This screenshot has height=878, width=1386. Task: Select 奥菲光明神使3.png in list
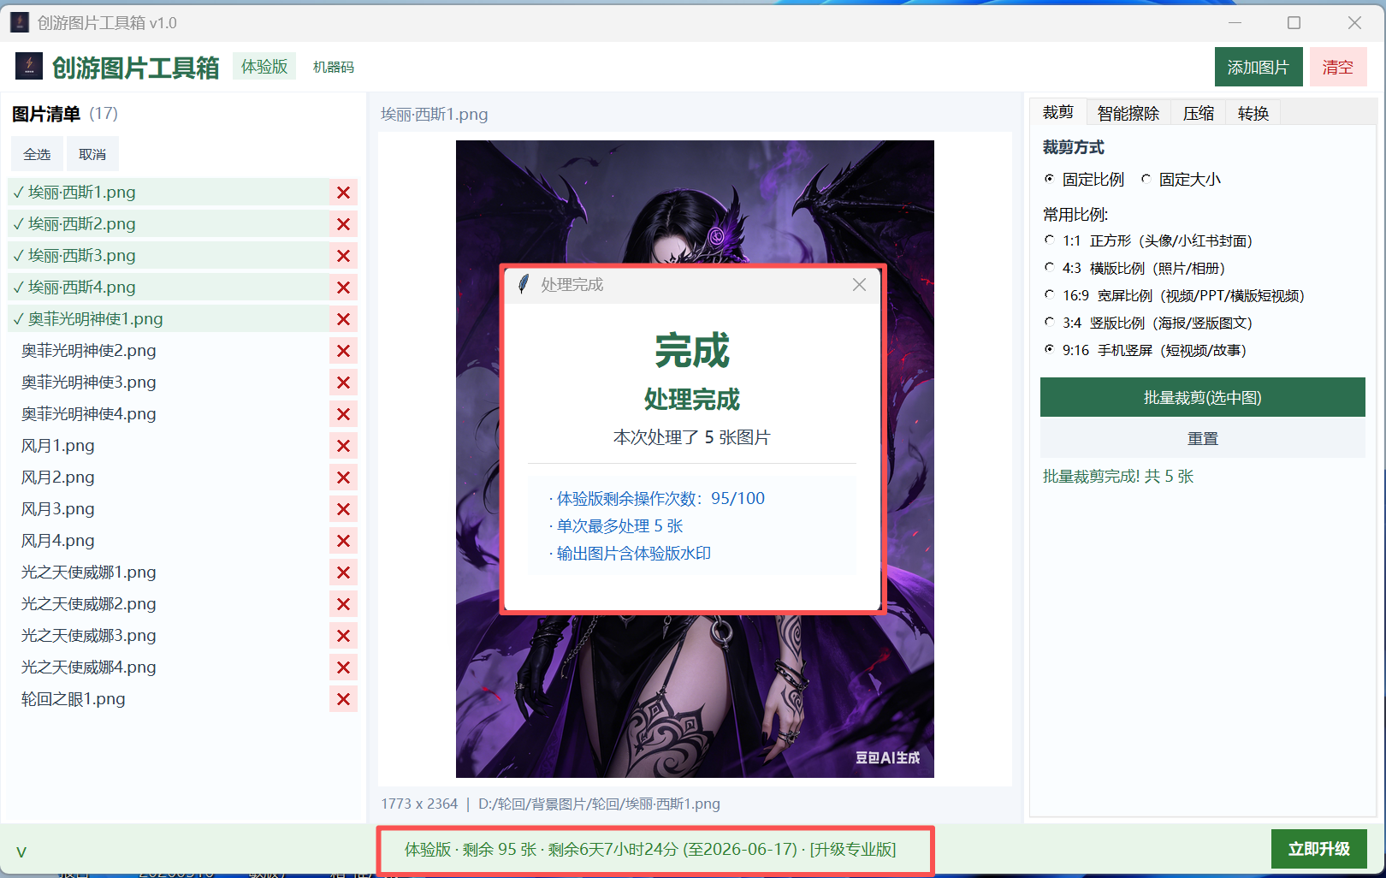pos(169,383)
